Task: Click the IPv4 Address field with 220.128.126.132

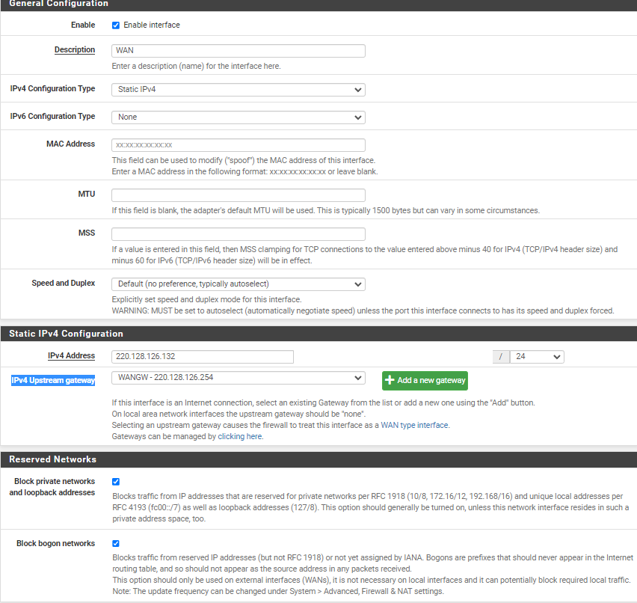Action: (x=202, y=357)
